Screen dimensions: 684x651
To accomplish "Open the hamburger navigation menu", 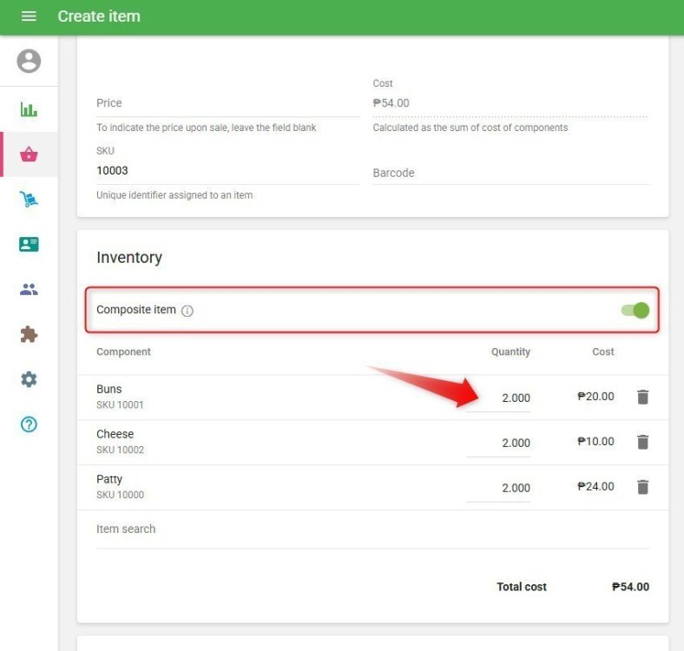I will (29, 16).
